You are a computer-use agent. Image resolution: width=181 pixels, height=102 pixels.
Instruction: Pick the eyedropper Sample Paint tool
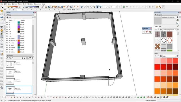coord(178,26)
